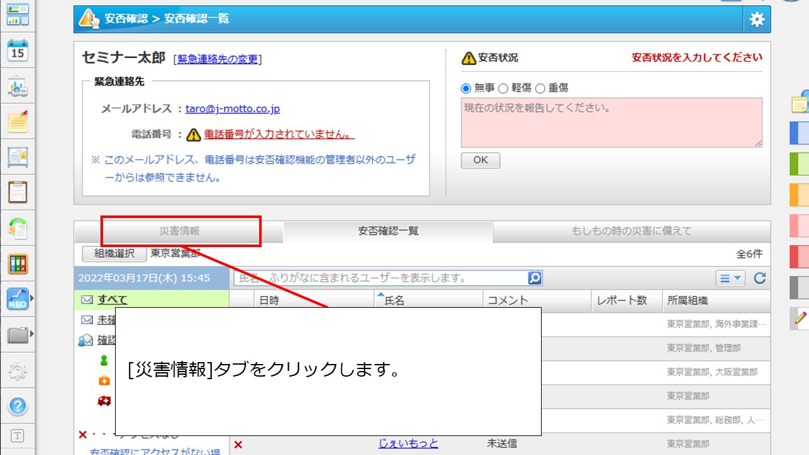Select the pink color tab at right edge
Image resolution: width=809 pixels, height=455 pixels.
click(800, 225)
